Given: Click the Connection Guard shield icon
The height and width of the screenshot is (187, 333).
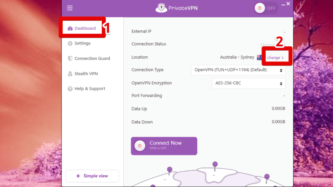Looking at the screenshot, I should (x=70, y=58).
